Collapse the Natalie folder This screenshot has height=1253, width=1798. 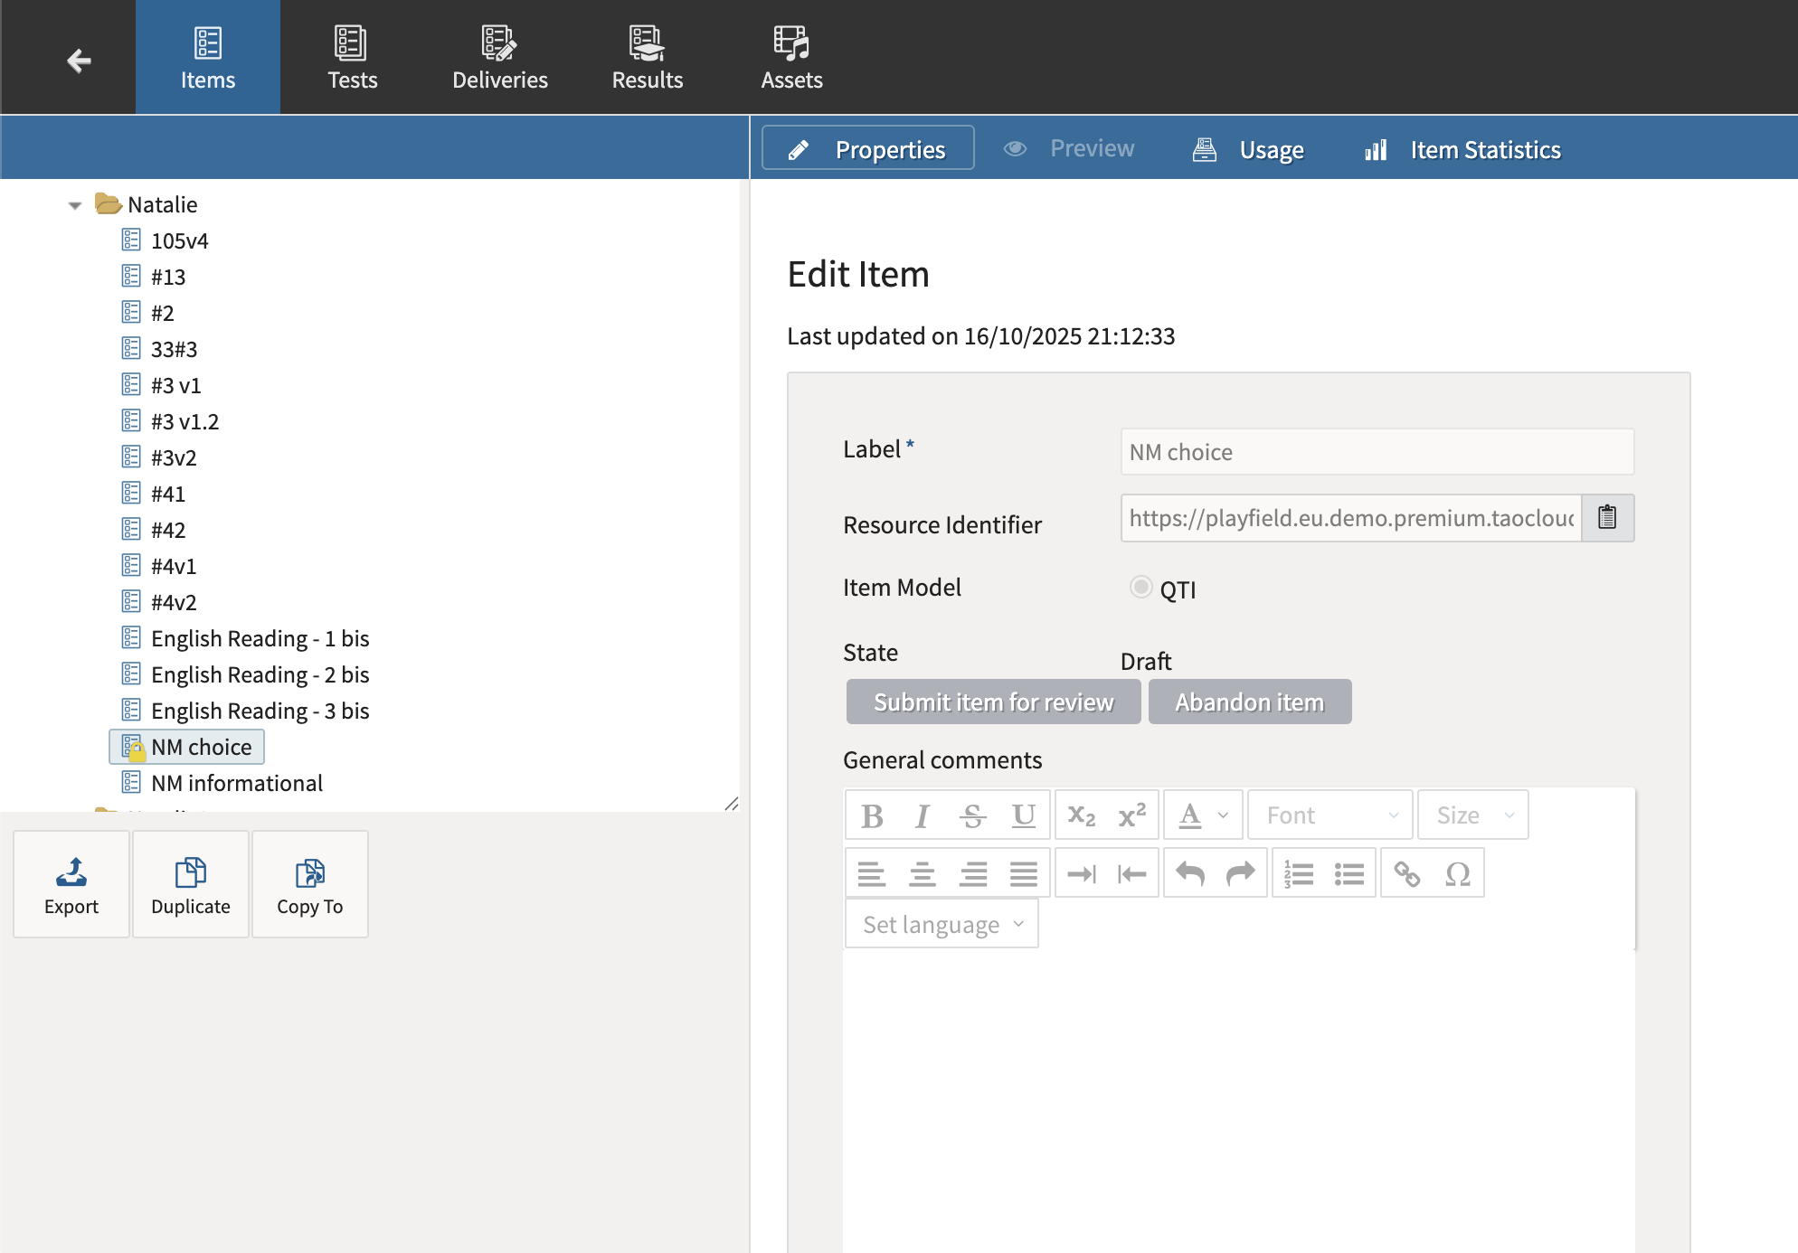click(x=75, y=205)
